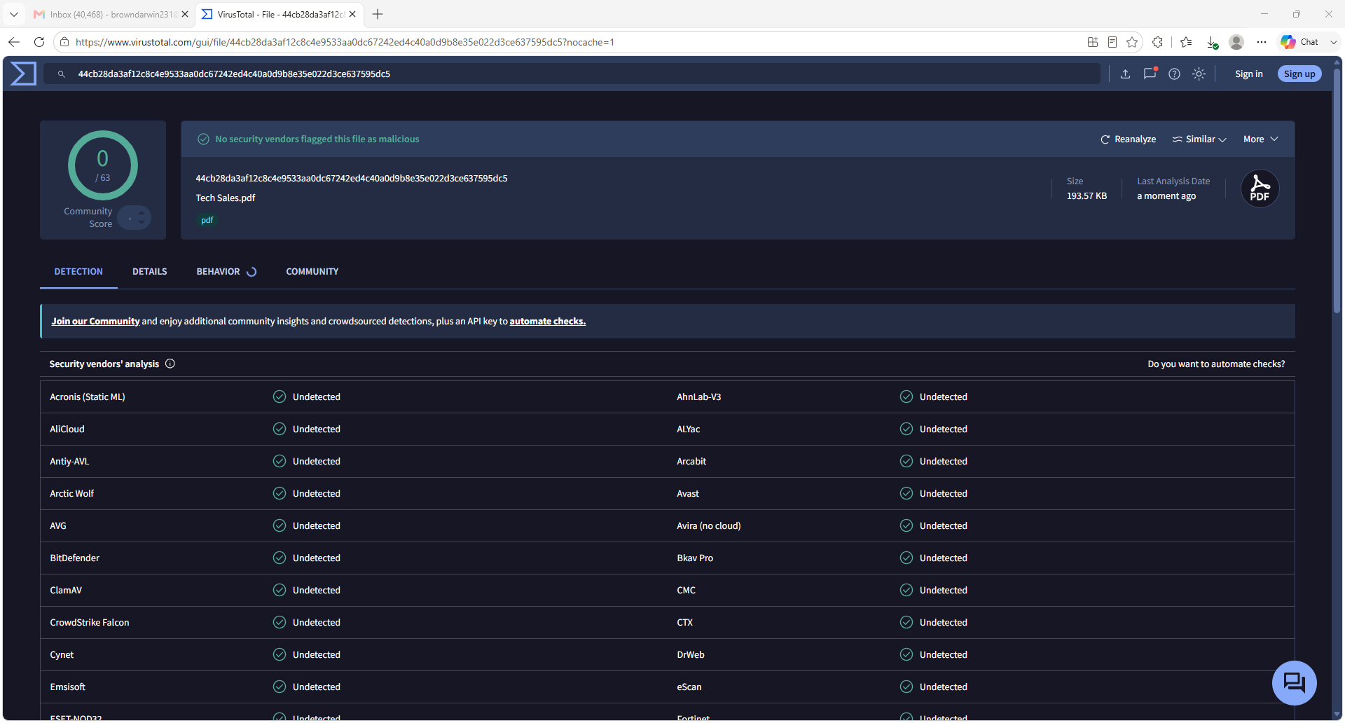
Task: Open the upload file icon
Action: (x=1126, y=74)
